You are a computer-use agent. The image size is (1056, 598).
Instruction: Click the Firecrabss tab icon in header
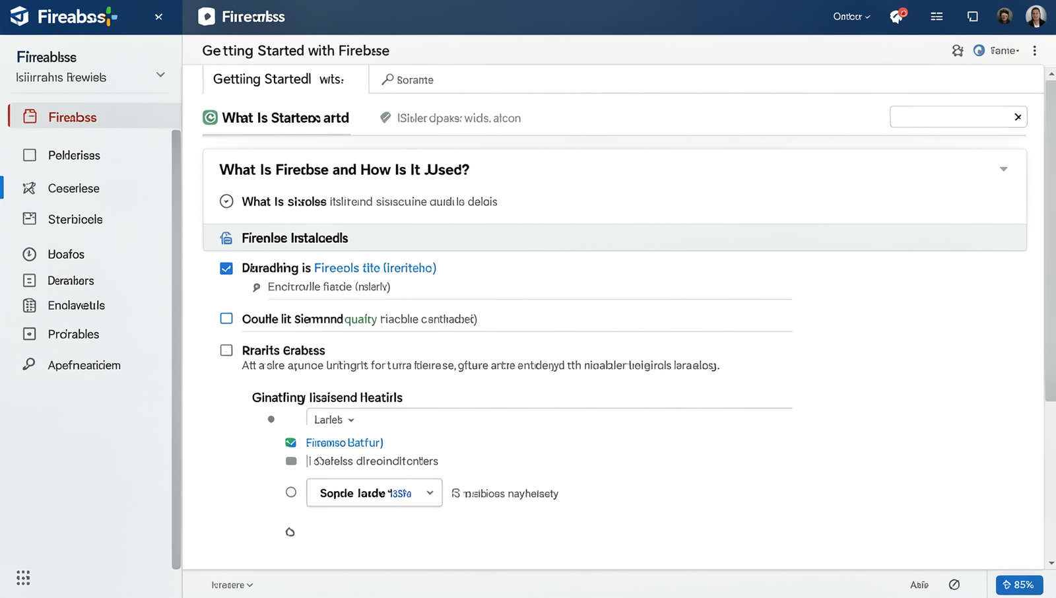pyautogui.click(x=207, y=17)
